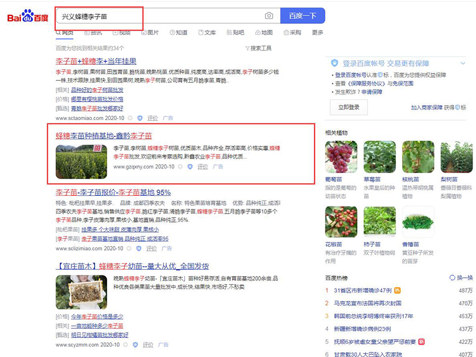The height and width of the screenshot is (357, 476).
Task: Open the 葡萄苗 text link
Action: pyautogui.click(x=334, y=180)
